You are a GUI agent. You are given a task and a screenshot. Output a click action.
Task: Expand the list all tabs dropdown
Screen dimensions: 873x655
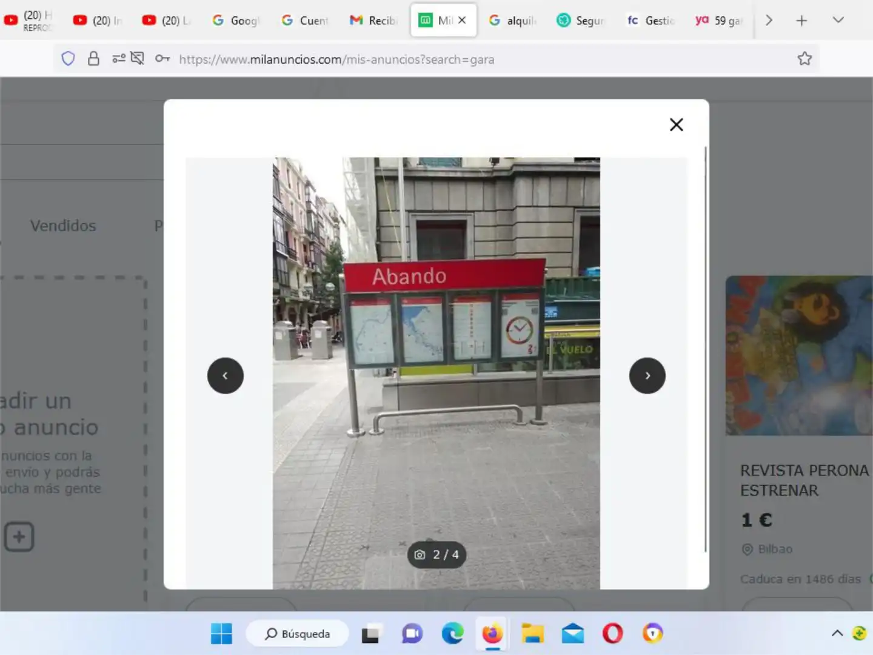(x=838, y=20)
